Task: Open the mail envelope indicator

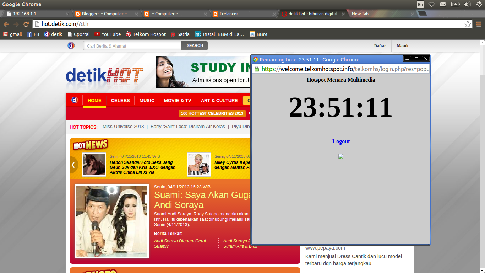Action: tap(443, 4)
